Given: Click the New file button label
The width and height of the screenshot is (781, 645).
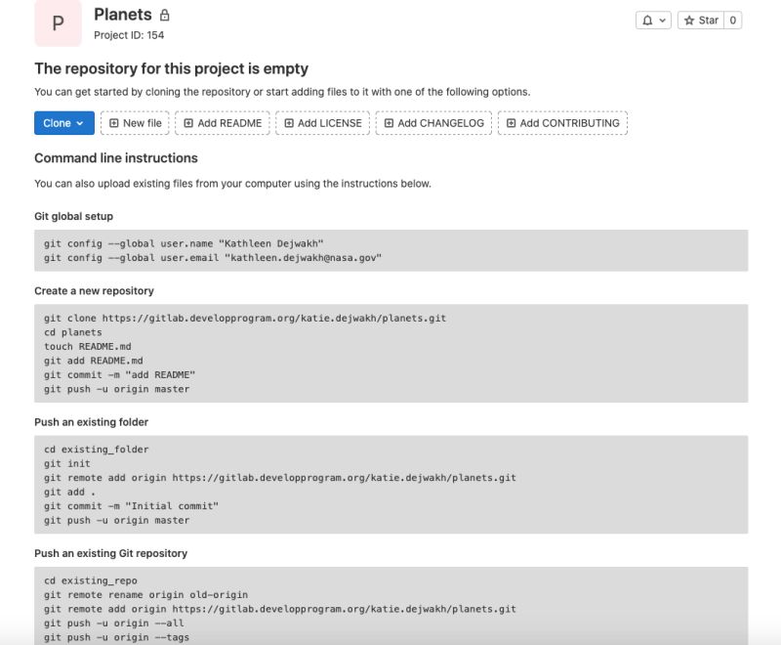Looking at the screenshot, I should coord(143,123).
